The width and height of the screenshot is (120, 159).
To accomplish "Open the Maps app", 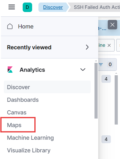I will pyautogui.click(x=14, y=125).
